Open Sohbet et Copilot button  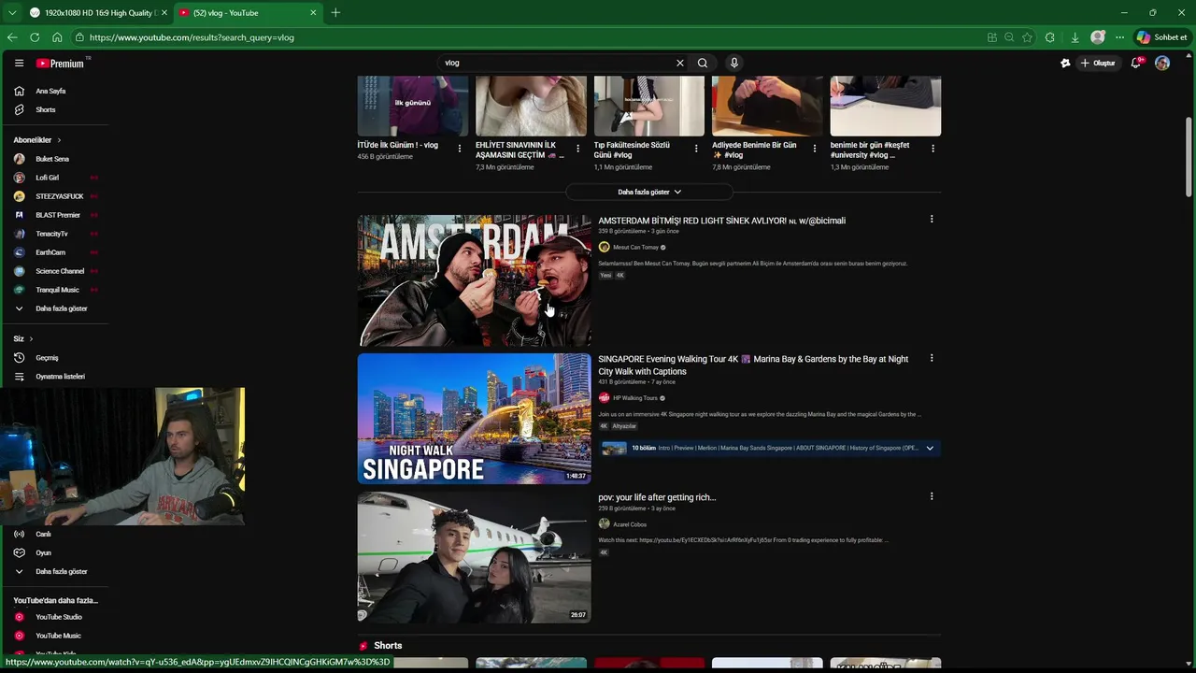pos(1161,37)
